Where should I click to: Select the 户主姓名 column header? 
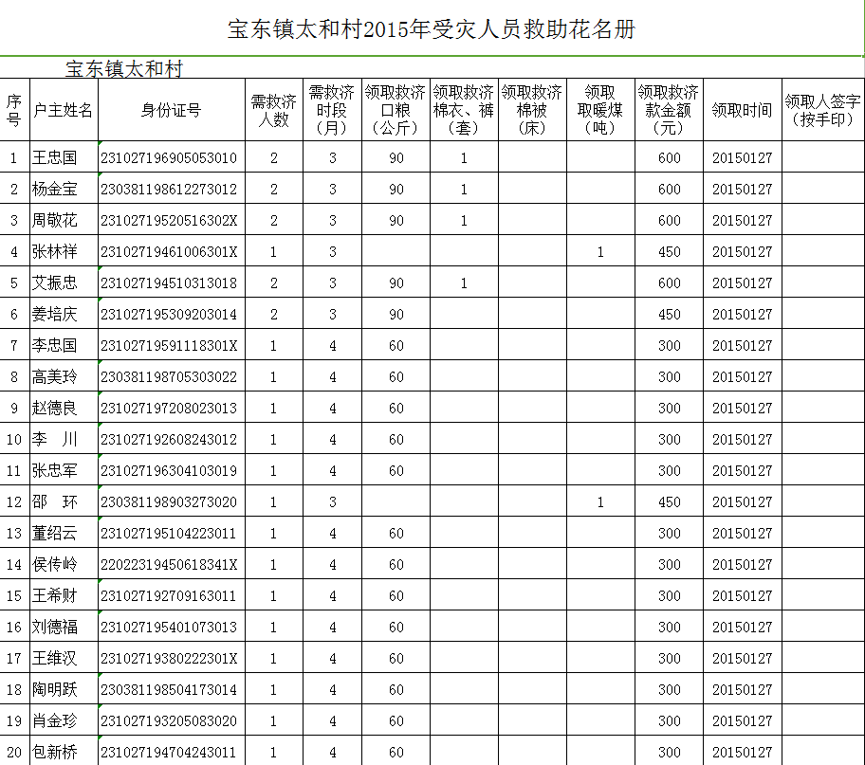tap(64, 110)
